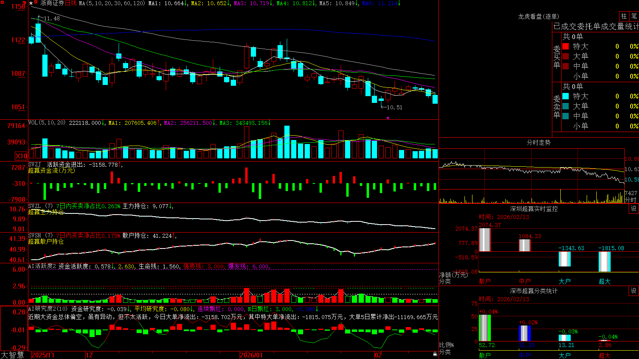
Task: Open the VOL(5,10,20) indicator label
Action: point(47,122)
